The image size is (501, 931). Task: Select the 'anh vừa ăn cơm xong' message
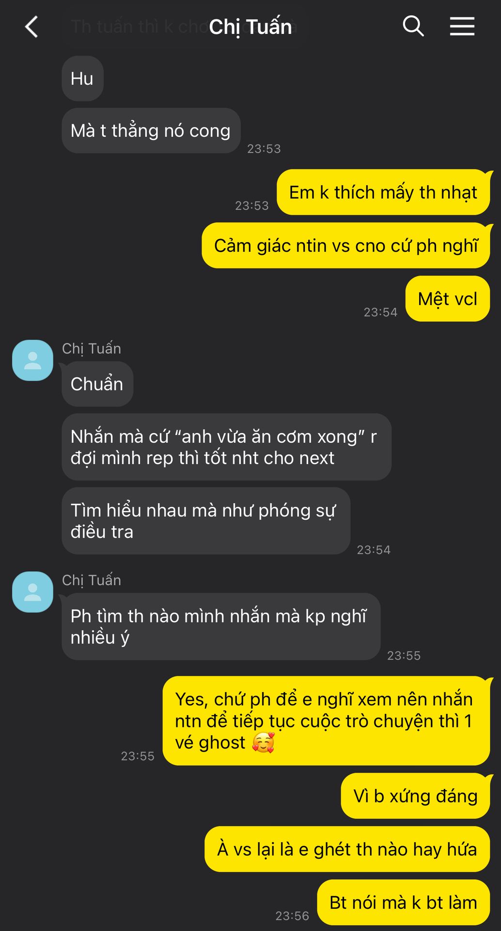click(226, 447)
